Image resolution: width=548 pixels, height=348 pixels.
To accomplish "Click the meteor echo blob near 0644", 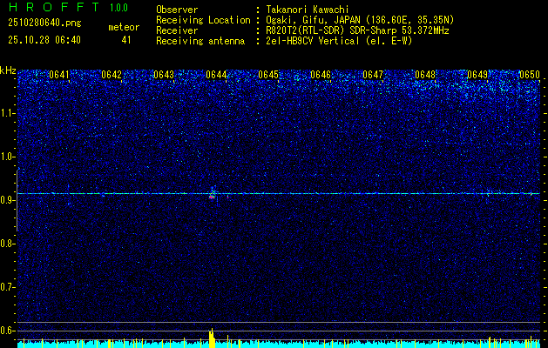I will coord(213,195).
